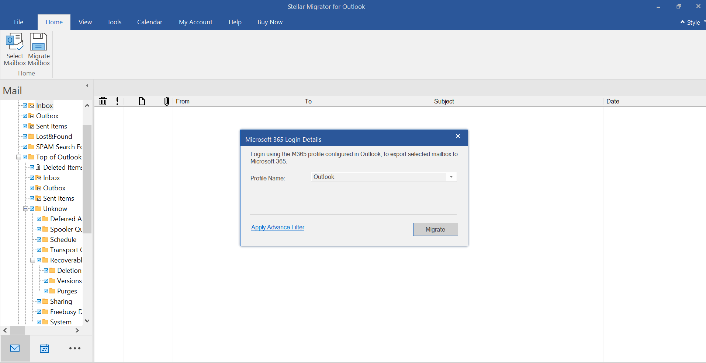Click the Migrate button in dialog

click(435, 229)
